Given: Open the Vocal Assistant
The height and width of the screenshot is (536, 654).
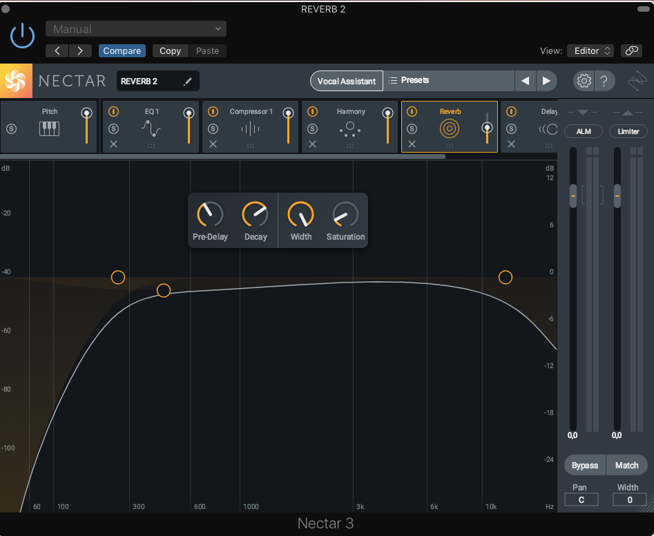Looking at the screenshot, I should (346, 81).
